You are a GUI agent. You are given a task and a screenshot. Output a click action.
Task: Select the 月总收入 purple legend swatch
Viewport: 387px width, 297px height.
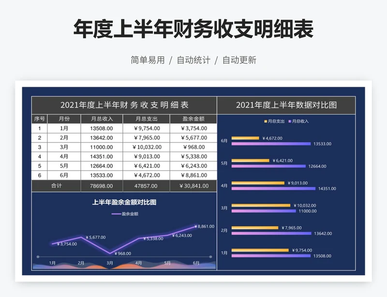290,121
